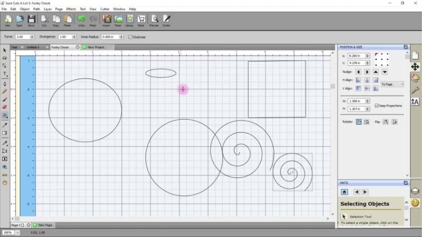Flip the object horizontally

[x=386, y=122]
